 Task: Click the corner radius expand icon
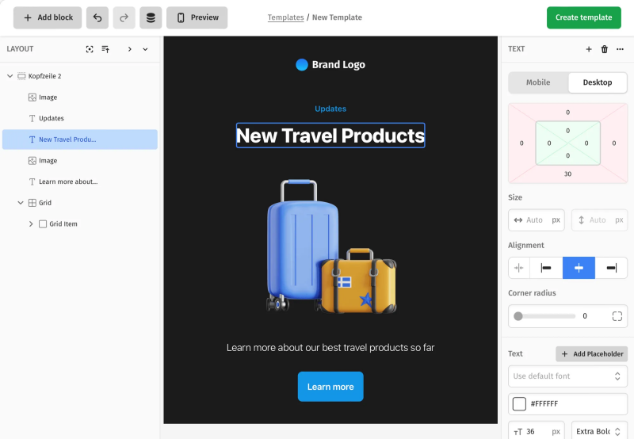[617, 316]
